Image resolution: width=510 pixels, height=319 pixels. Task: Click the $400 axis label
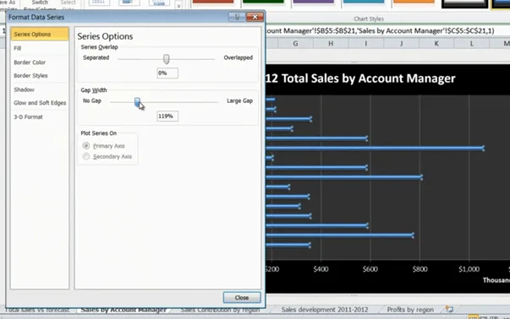click(321, 269)
